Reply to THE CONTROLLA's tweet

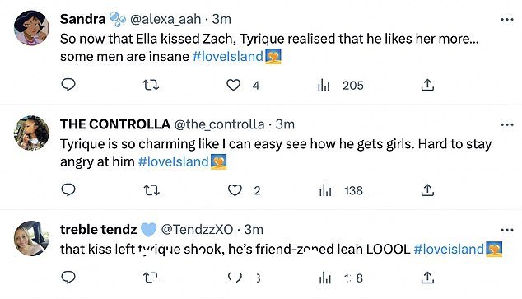tap(68, 189)
